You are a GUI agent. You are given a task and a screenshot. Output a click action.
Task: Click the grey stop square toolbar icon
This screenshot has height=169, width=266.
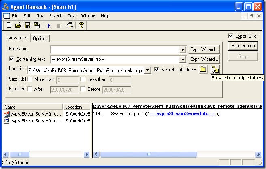pos(59,26)
